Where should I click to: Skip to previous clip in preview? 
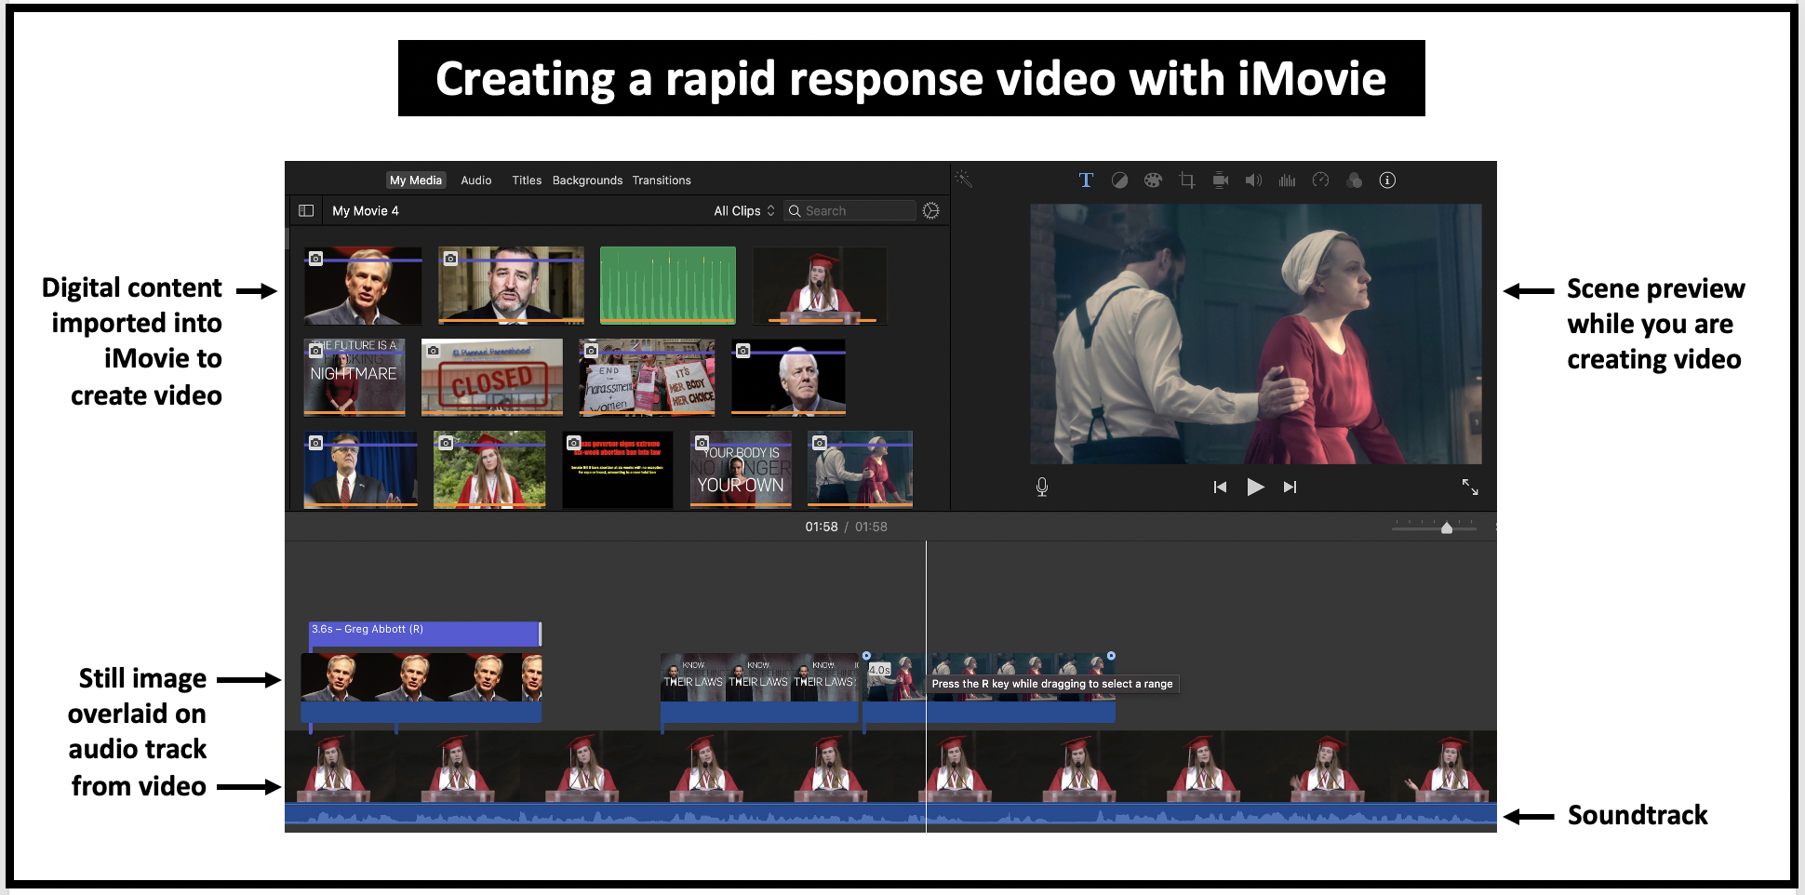1220,487
